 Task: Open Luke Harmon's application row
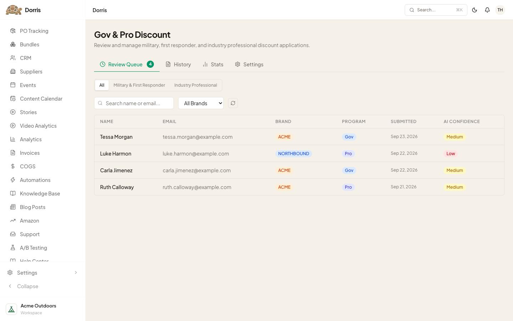(x=299, y=154)
